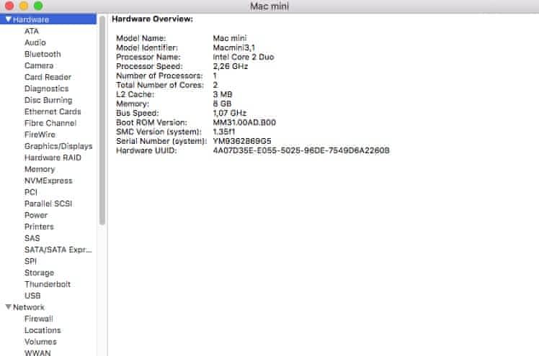Open the Fibre Channel entry
The height and width of the screenshot is (356, 539).
click(50, 123)
